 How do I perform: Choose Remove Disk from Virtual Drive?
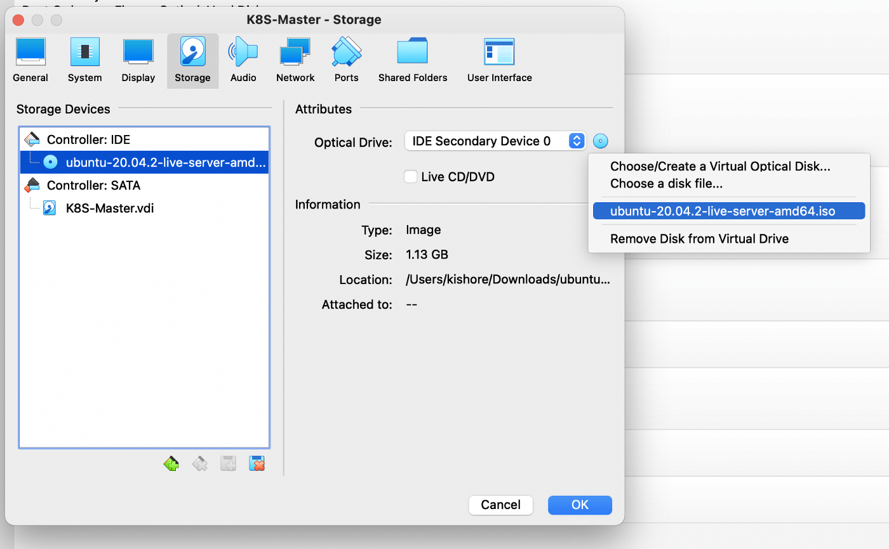click(x=699, y=239)
